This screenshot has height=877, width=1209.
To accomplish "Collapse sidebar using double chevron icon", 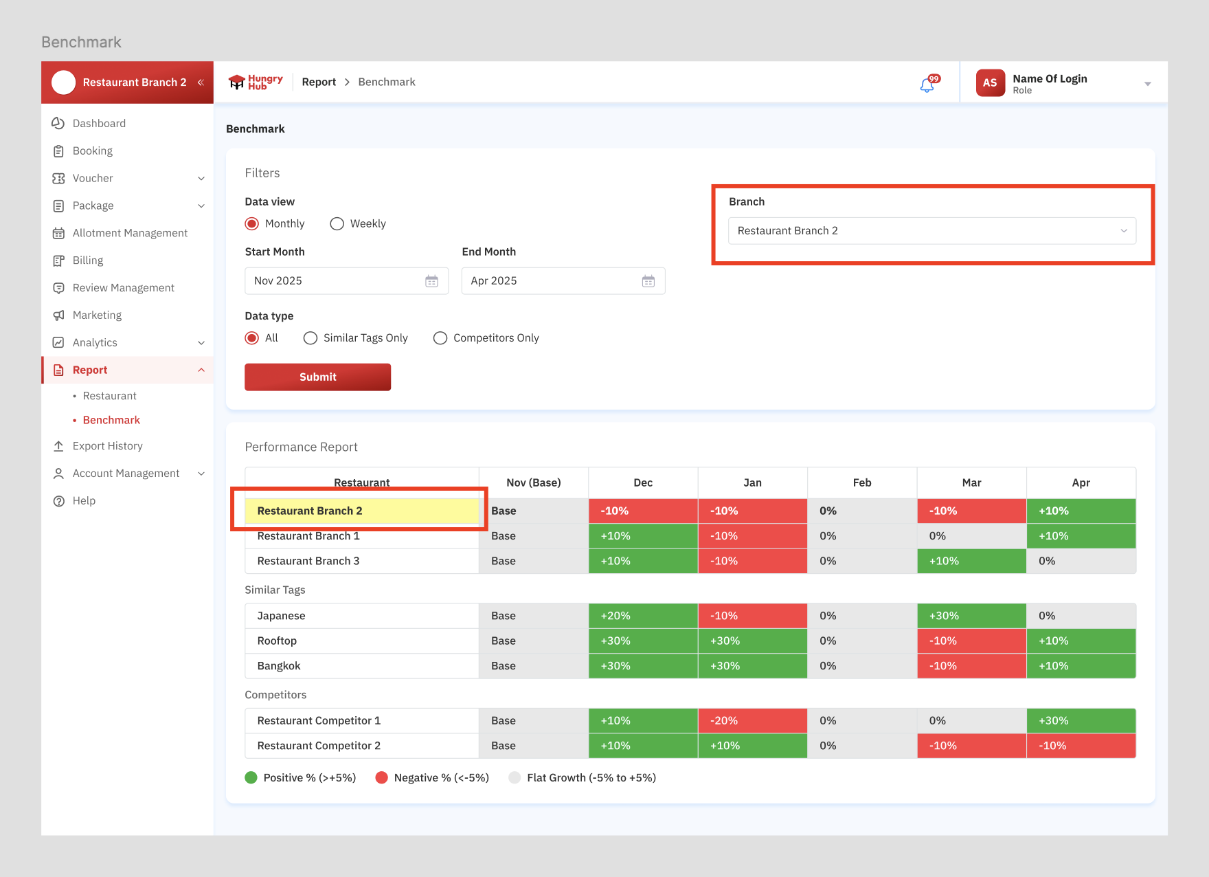I will pos(201,82).
